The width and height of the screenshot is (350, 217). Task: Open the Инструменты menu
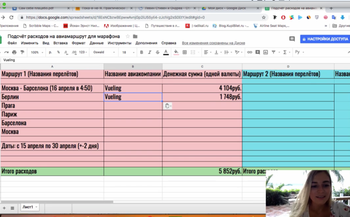[x=119, y=43]
